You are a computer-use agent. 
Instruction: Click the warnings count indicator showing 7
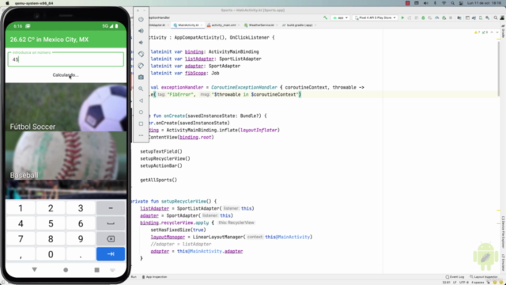tap(477, 32)
